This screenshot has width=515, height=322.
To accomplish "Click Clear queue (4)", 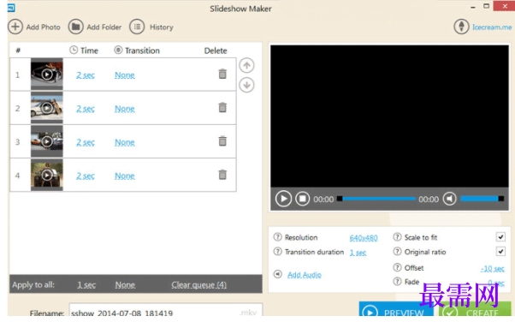I will [x=198, y=285].
